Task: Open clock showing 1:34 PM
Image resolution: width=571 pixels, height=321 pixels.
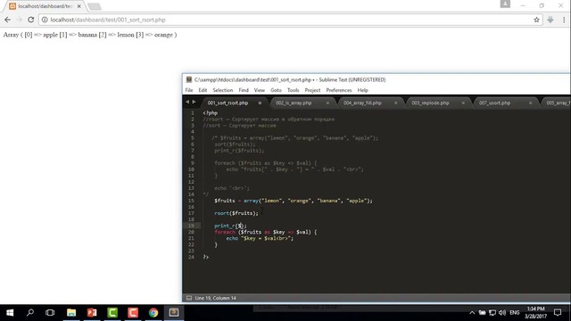Action: pos(535,313)
